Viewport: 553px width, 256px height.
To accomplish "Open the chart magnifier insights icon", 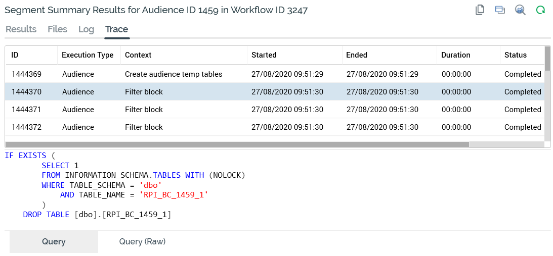I will (520, 10).
